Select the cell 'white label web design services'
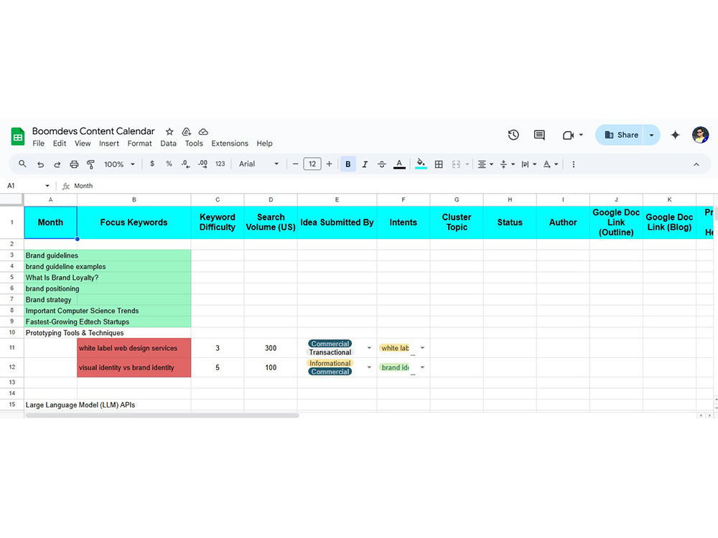 [134, 348]
